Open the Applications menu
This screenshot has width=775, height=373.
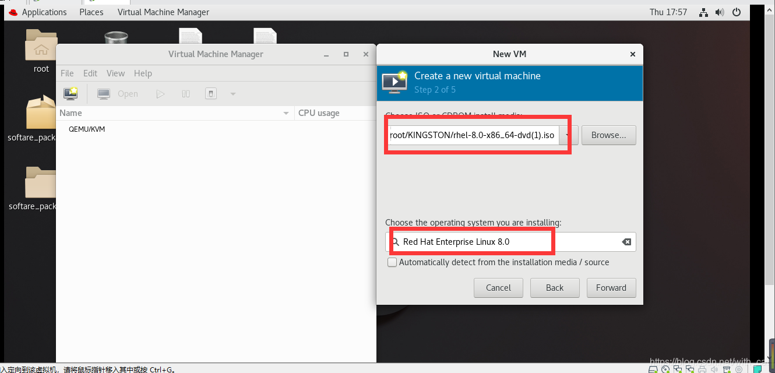click(x=44, y=12)
